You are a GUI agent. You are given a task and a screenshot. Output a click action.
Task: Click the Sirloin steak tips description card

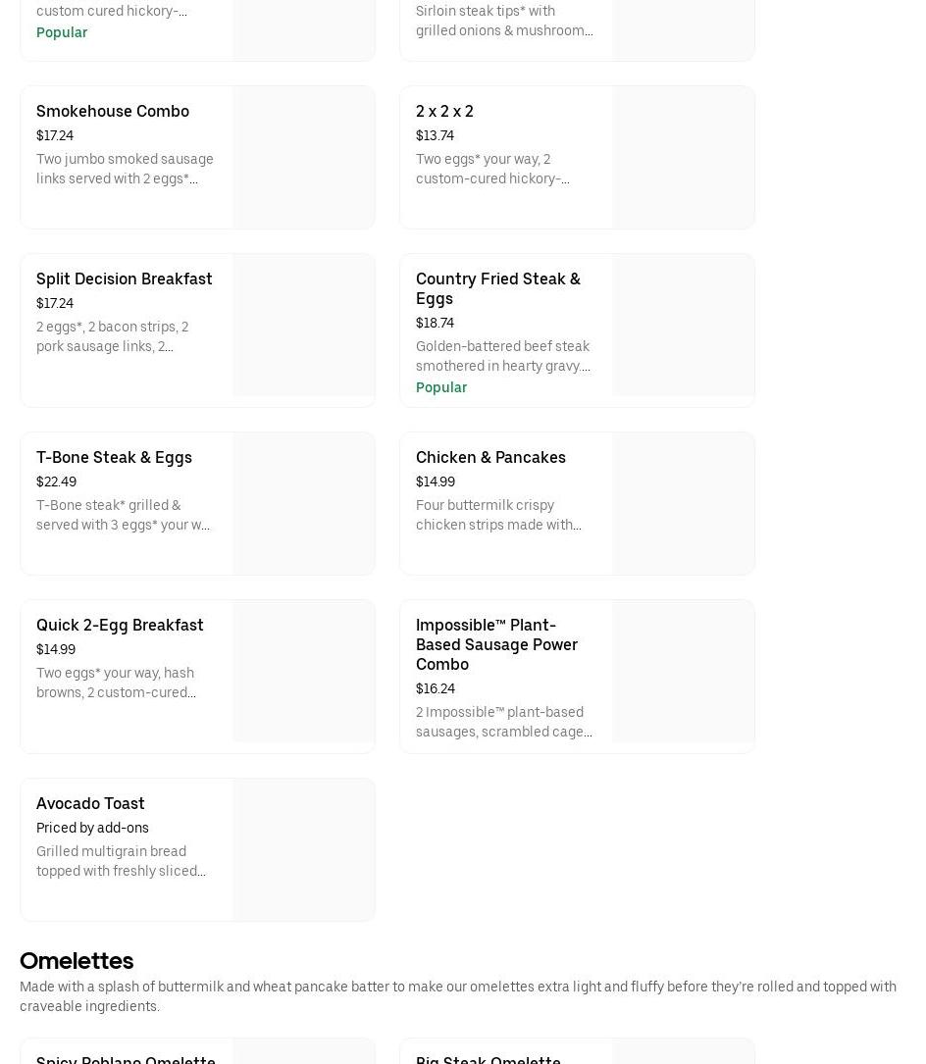coord(504,22)
